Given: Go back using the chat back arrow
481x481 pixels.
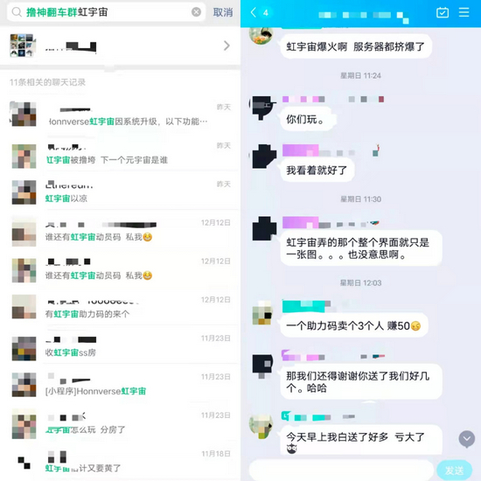Looking at the screenshot, I should pyautogui.click(x=254, y=12).
